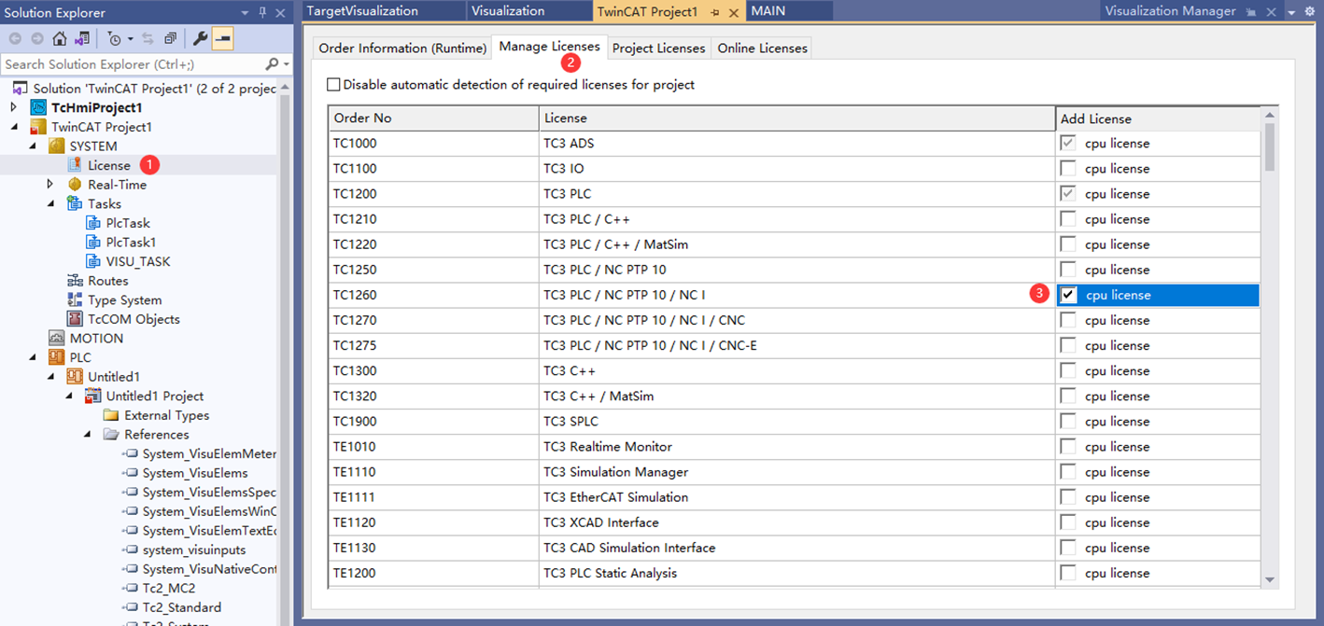Click the SYSTEM node icon

pos(56,146)
